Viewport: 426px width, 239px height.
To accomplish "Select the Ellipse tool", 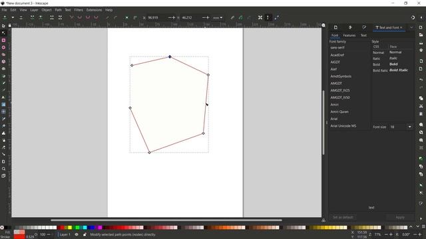I will point(3,47).
